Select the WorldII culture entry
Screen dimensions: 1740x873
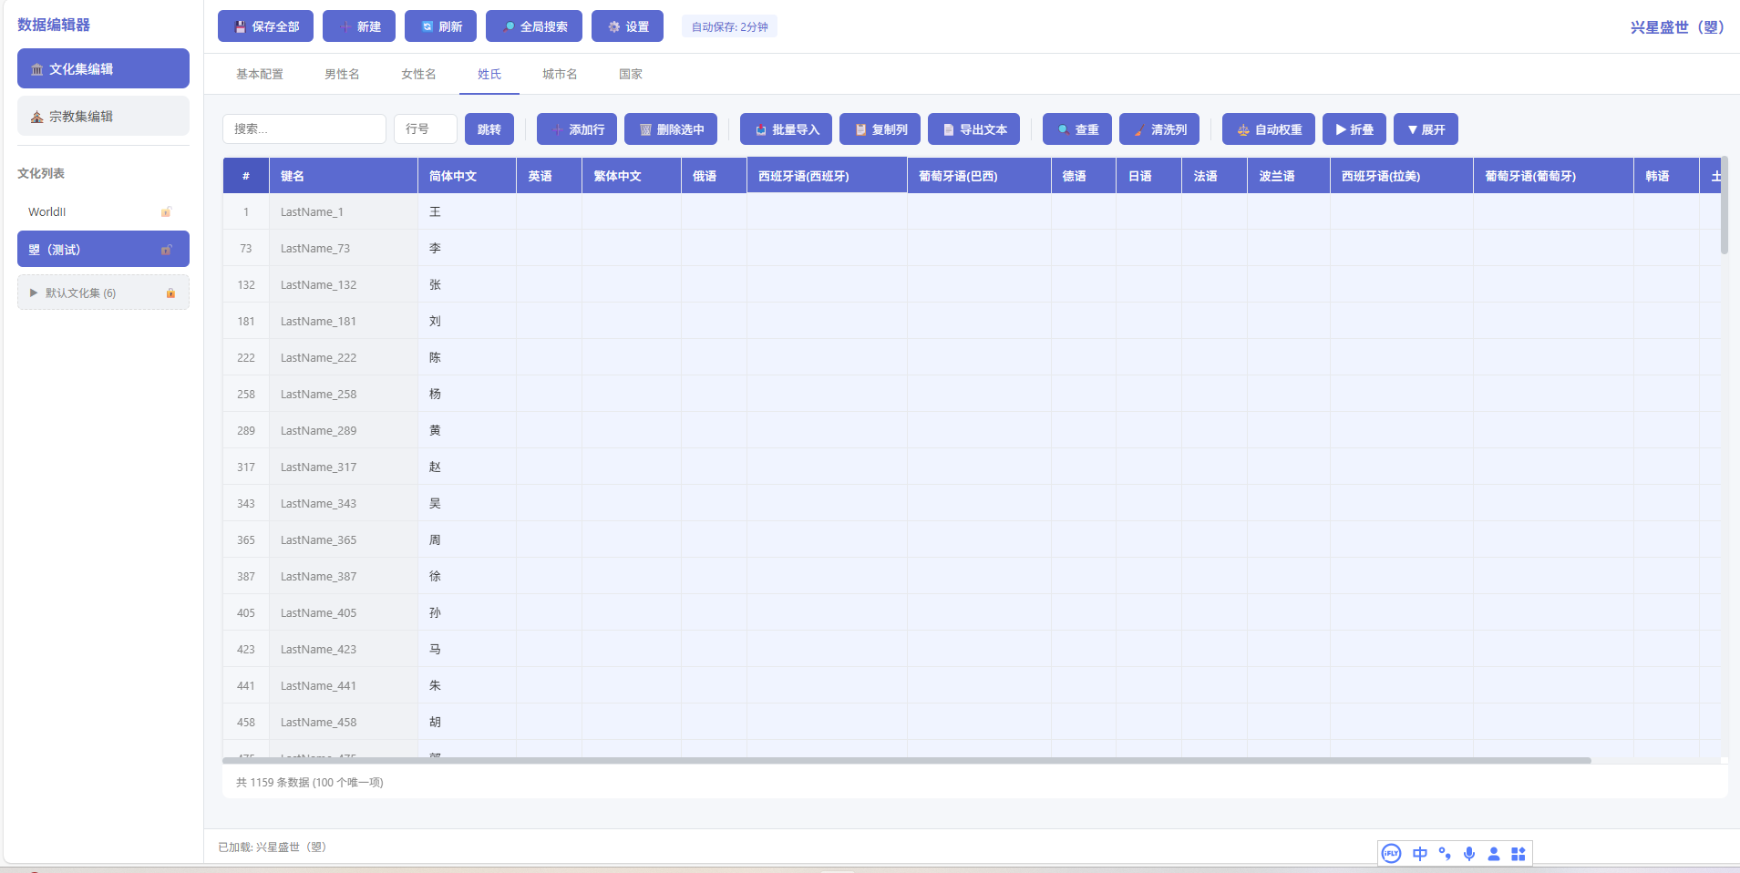tap(103, 211)
